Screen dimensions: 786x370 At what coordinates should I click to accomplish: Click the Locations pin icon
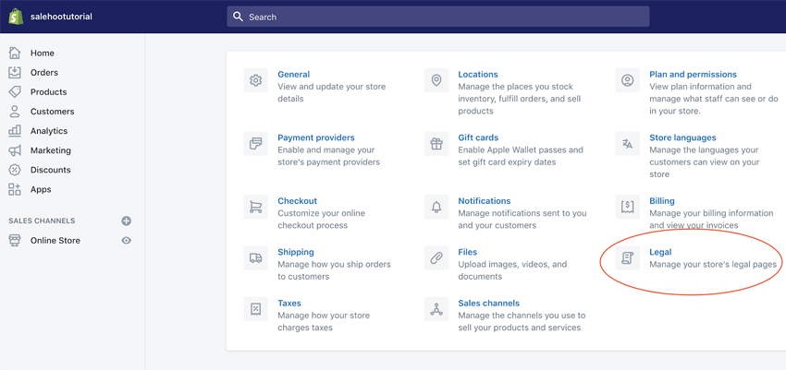point(436,80)
